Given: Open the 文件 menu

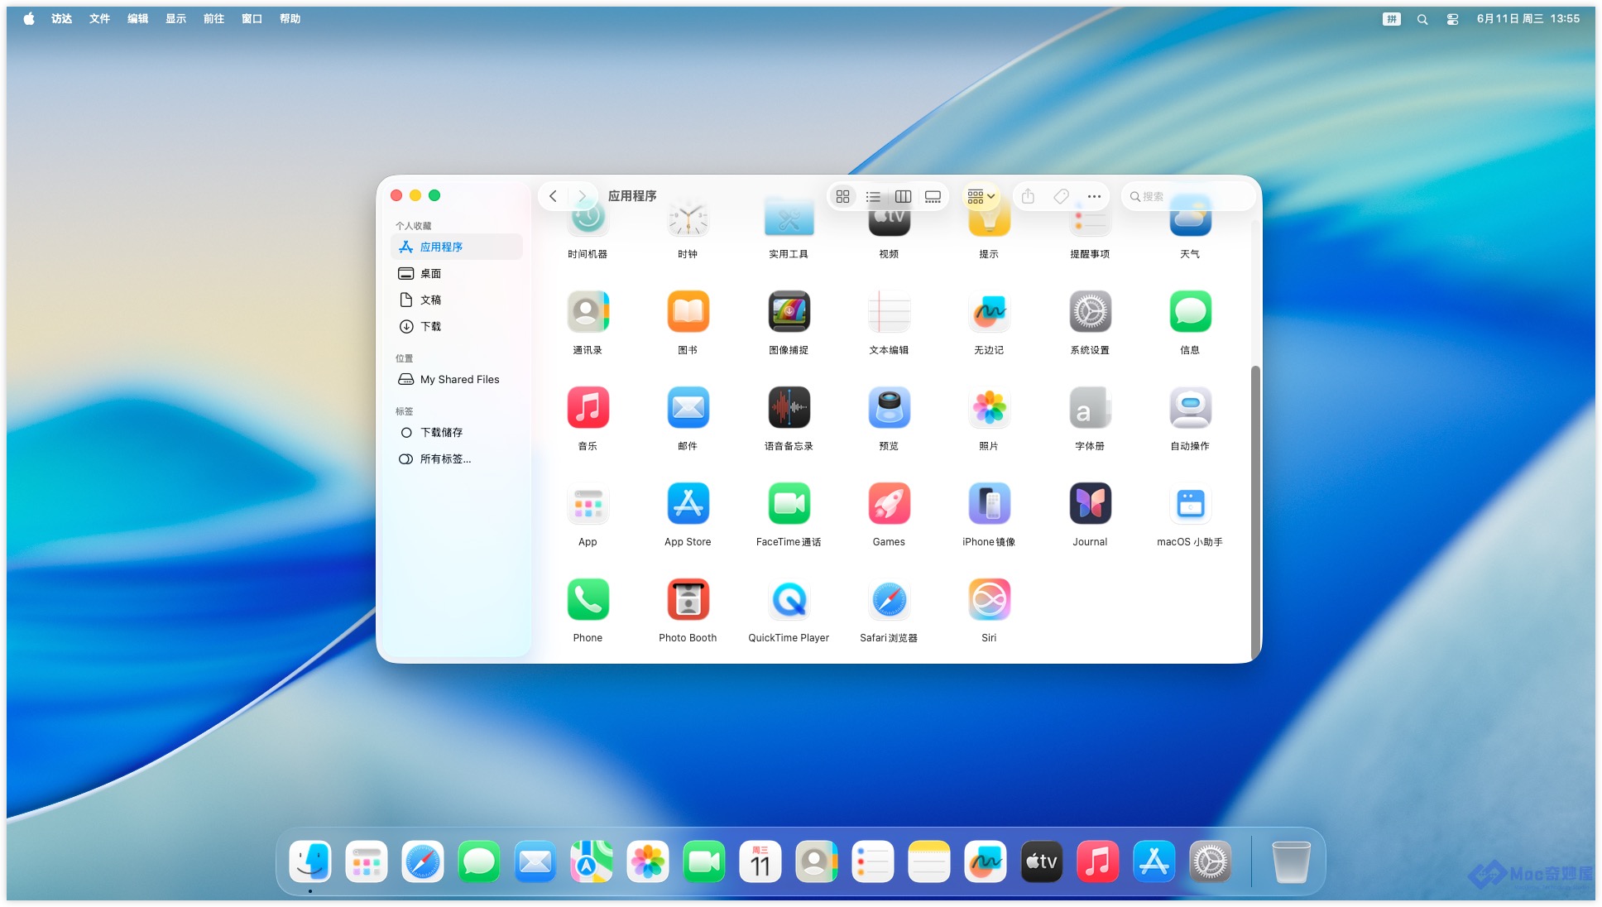Looking at the screenshot, I should click(x=99, y=18).
